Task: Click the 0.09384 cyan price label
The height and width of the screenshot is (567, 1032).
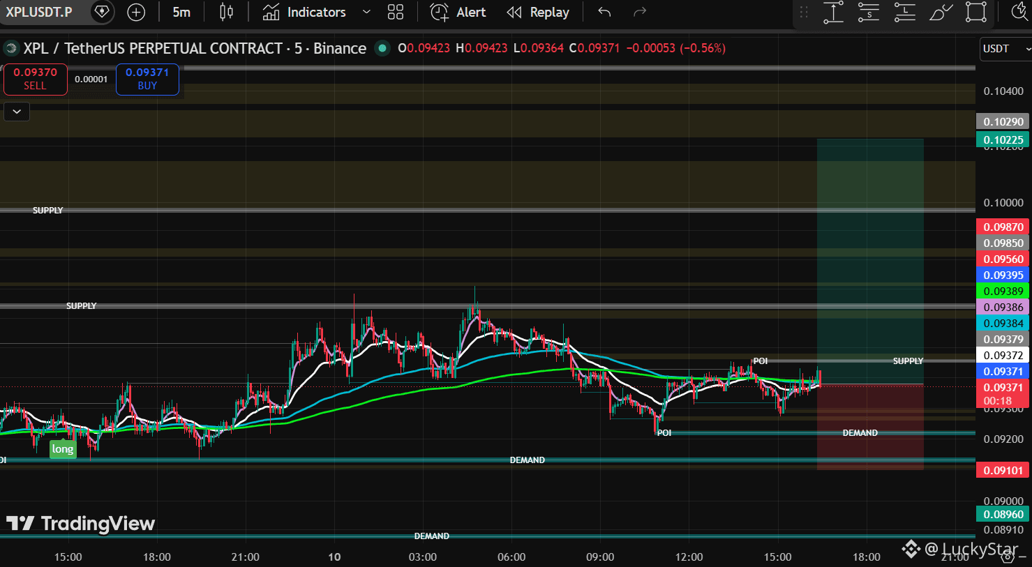Action: (1003, 323)
